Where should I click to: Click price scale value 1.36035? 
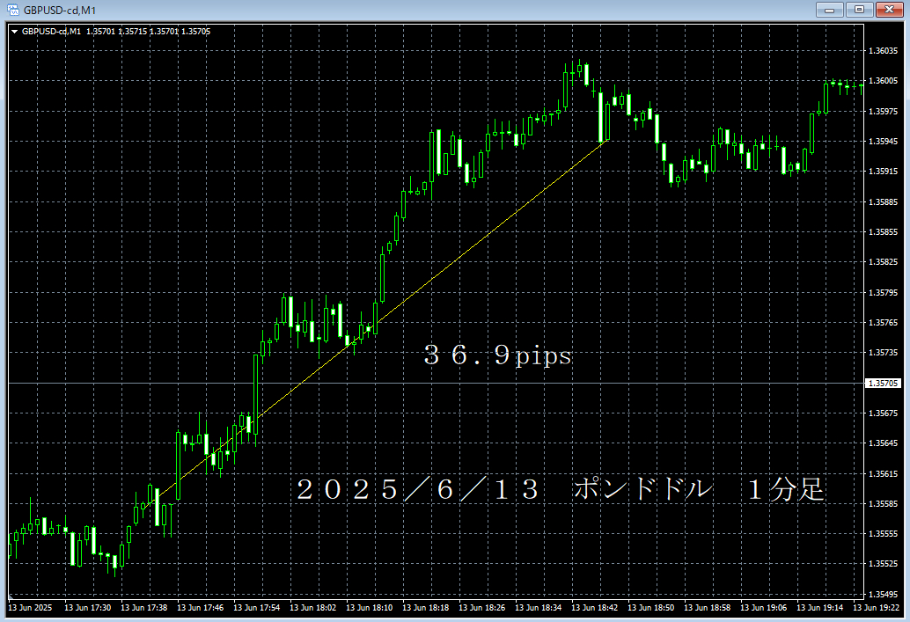[883, 50]
